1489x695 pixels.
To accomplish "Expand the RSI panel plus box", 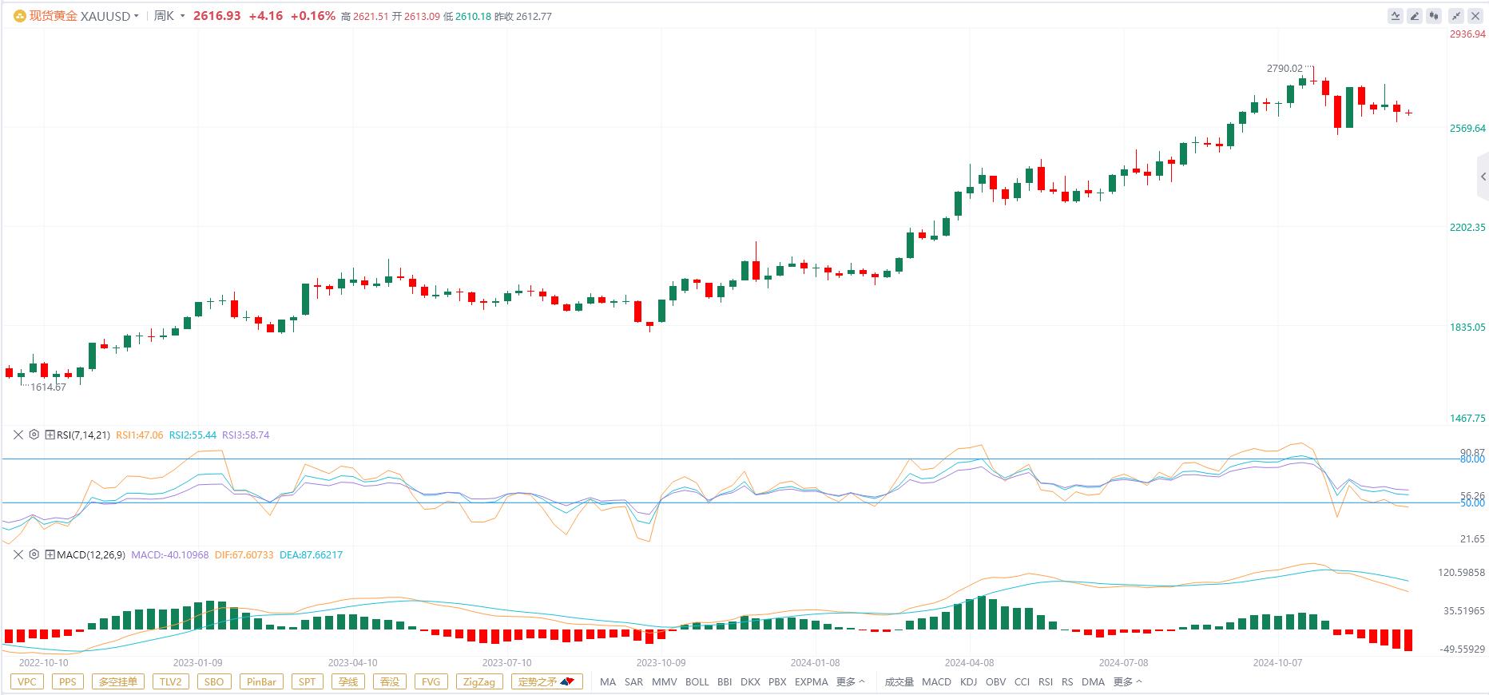I will click(50, 435).
